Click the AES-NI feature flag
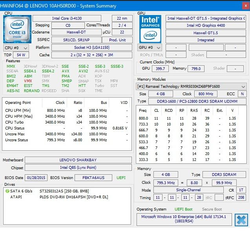The width and height of the screenshot is (250, 231). click(x=13, y=91)
